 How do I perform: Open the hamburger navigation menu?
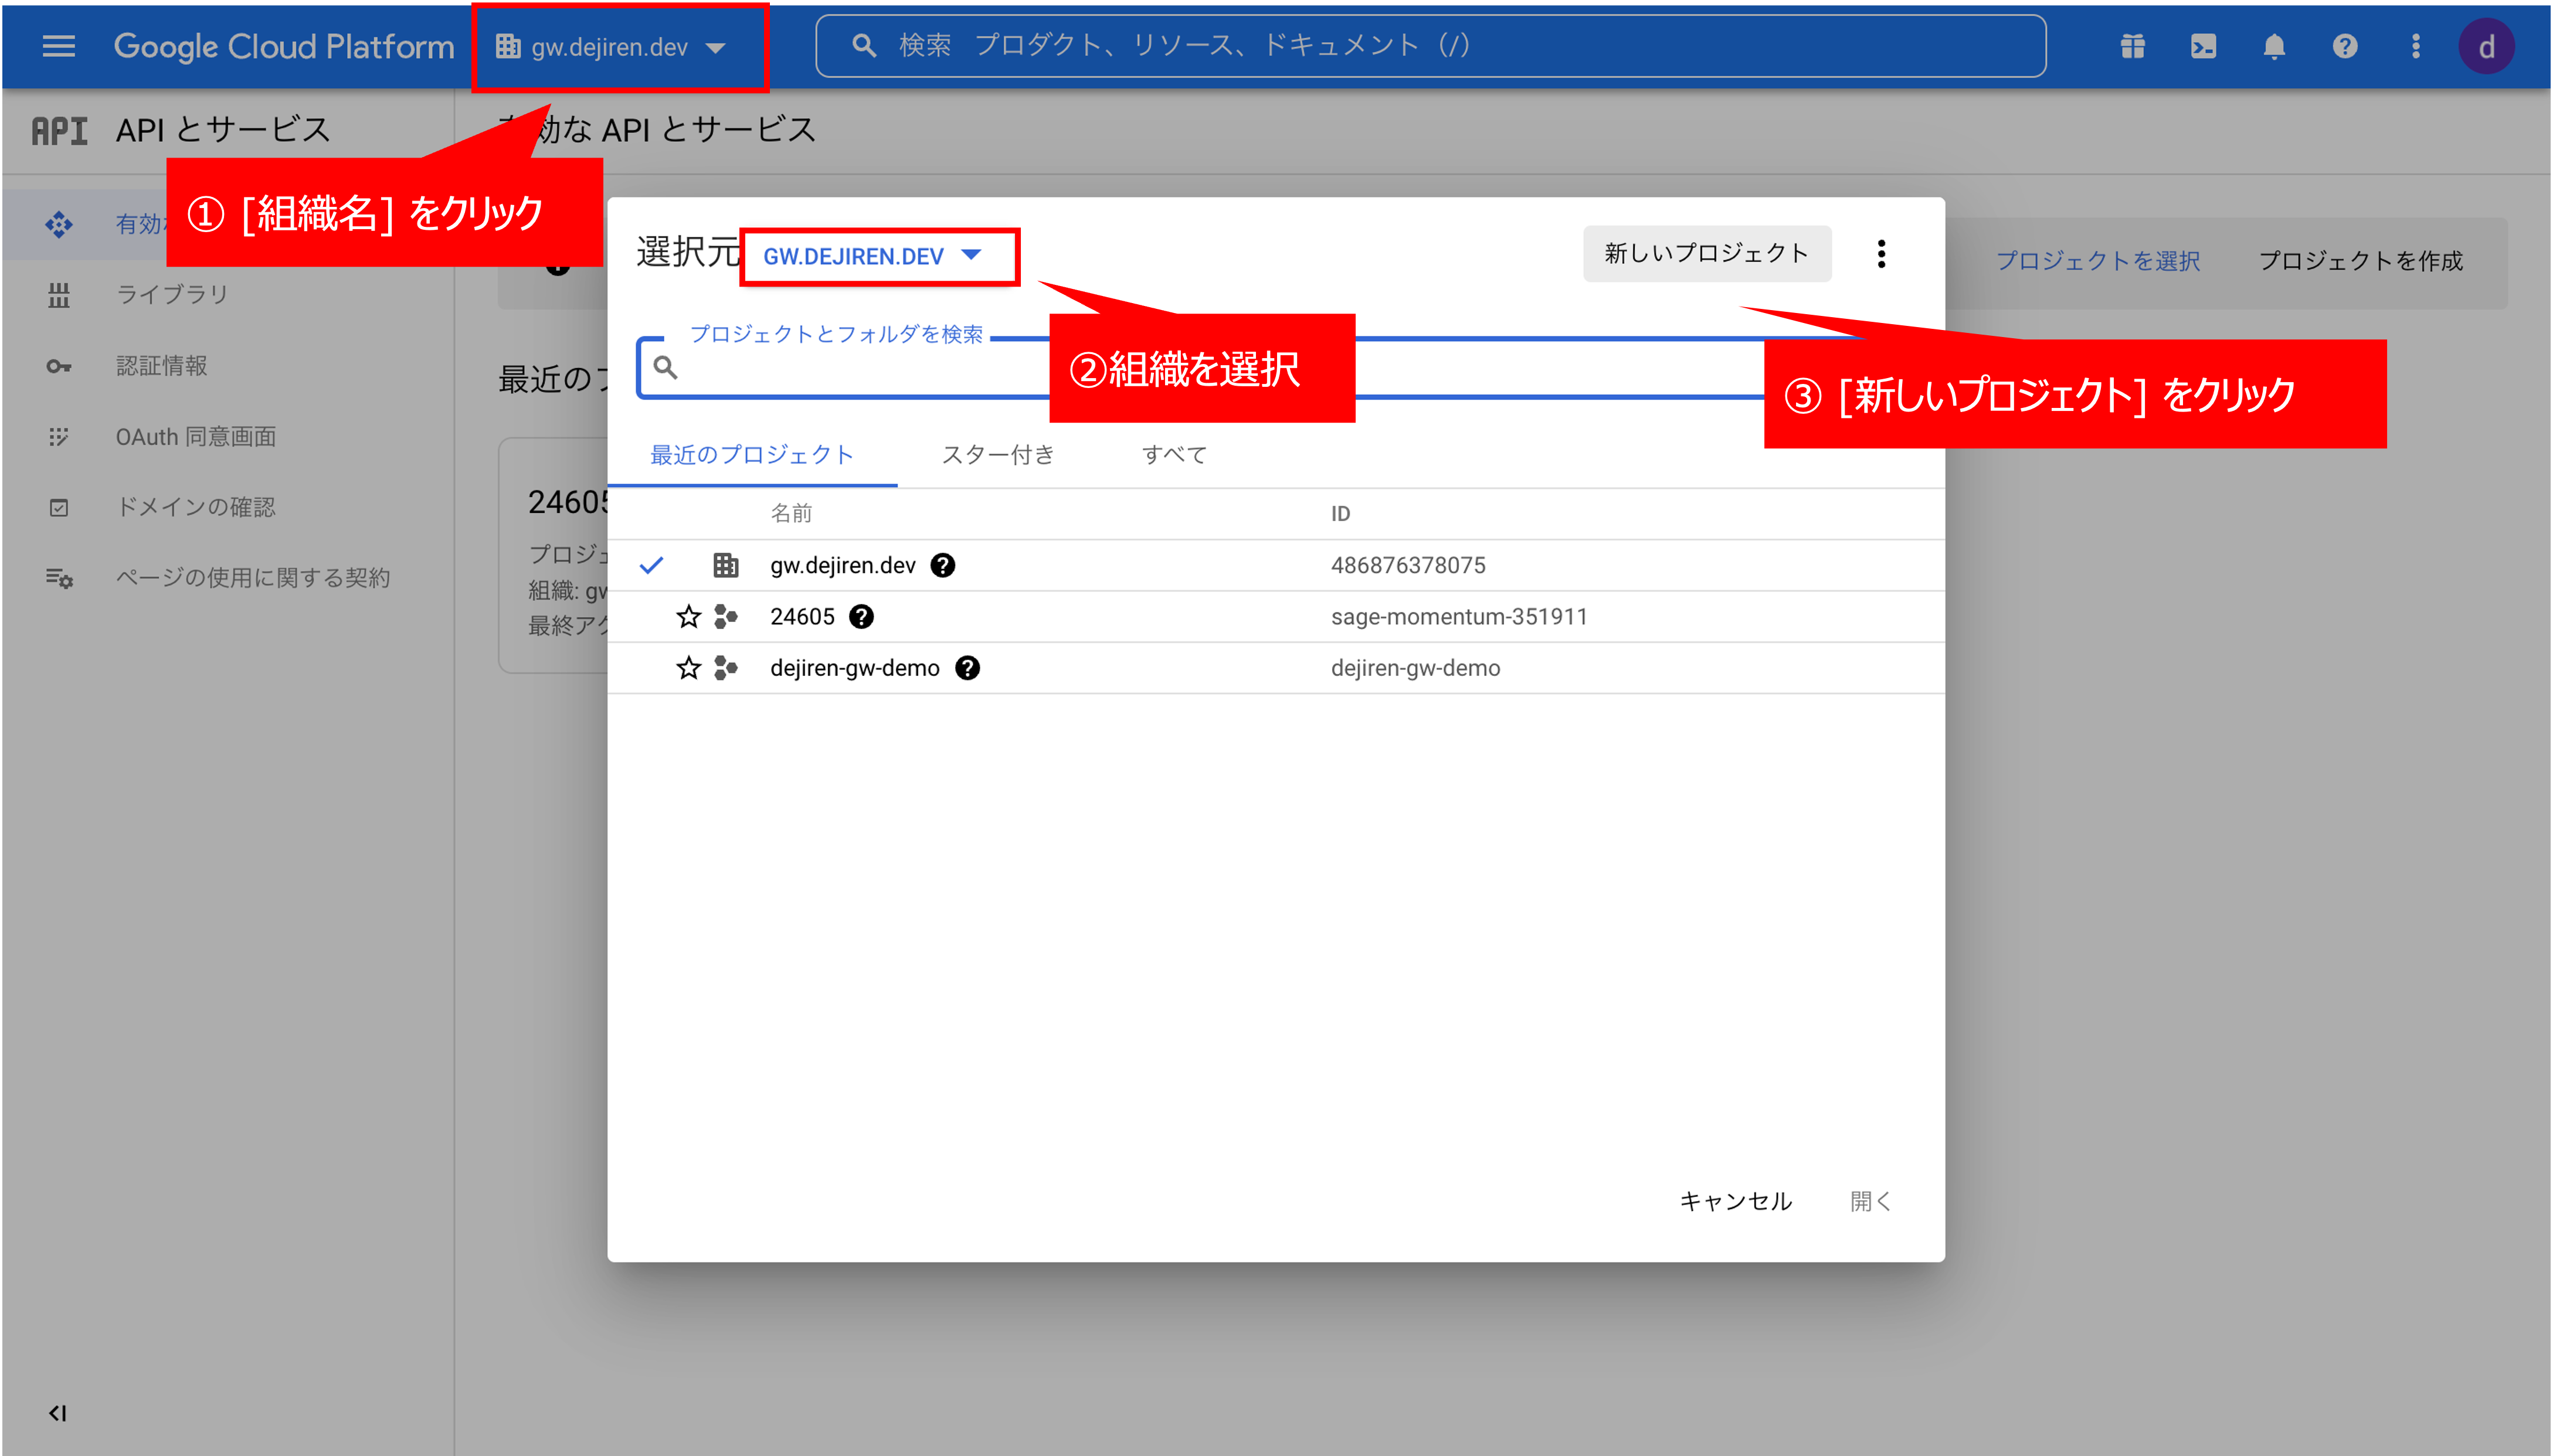pos(59,47)
